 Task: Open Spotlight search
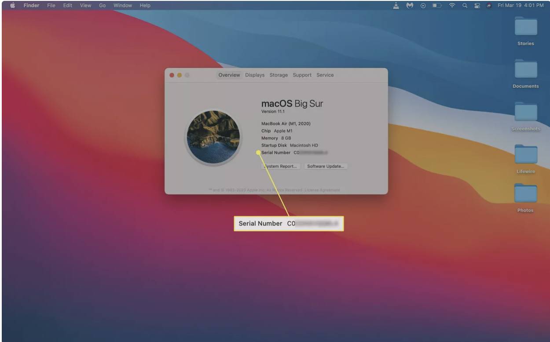click(465, 5)
